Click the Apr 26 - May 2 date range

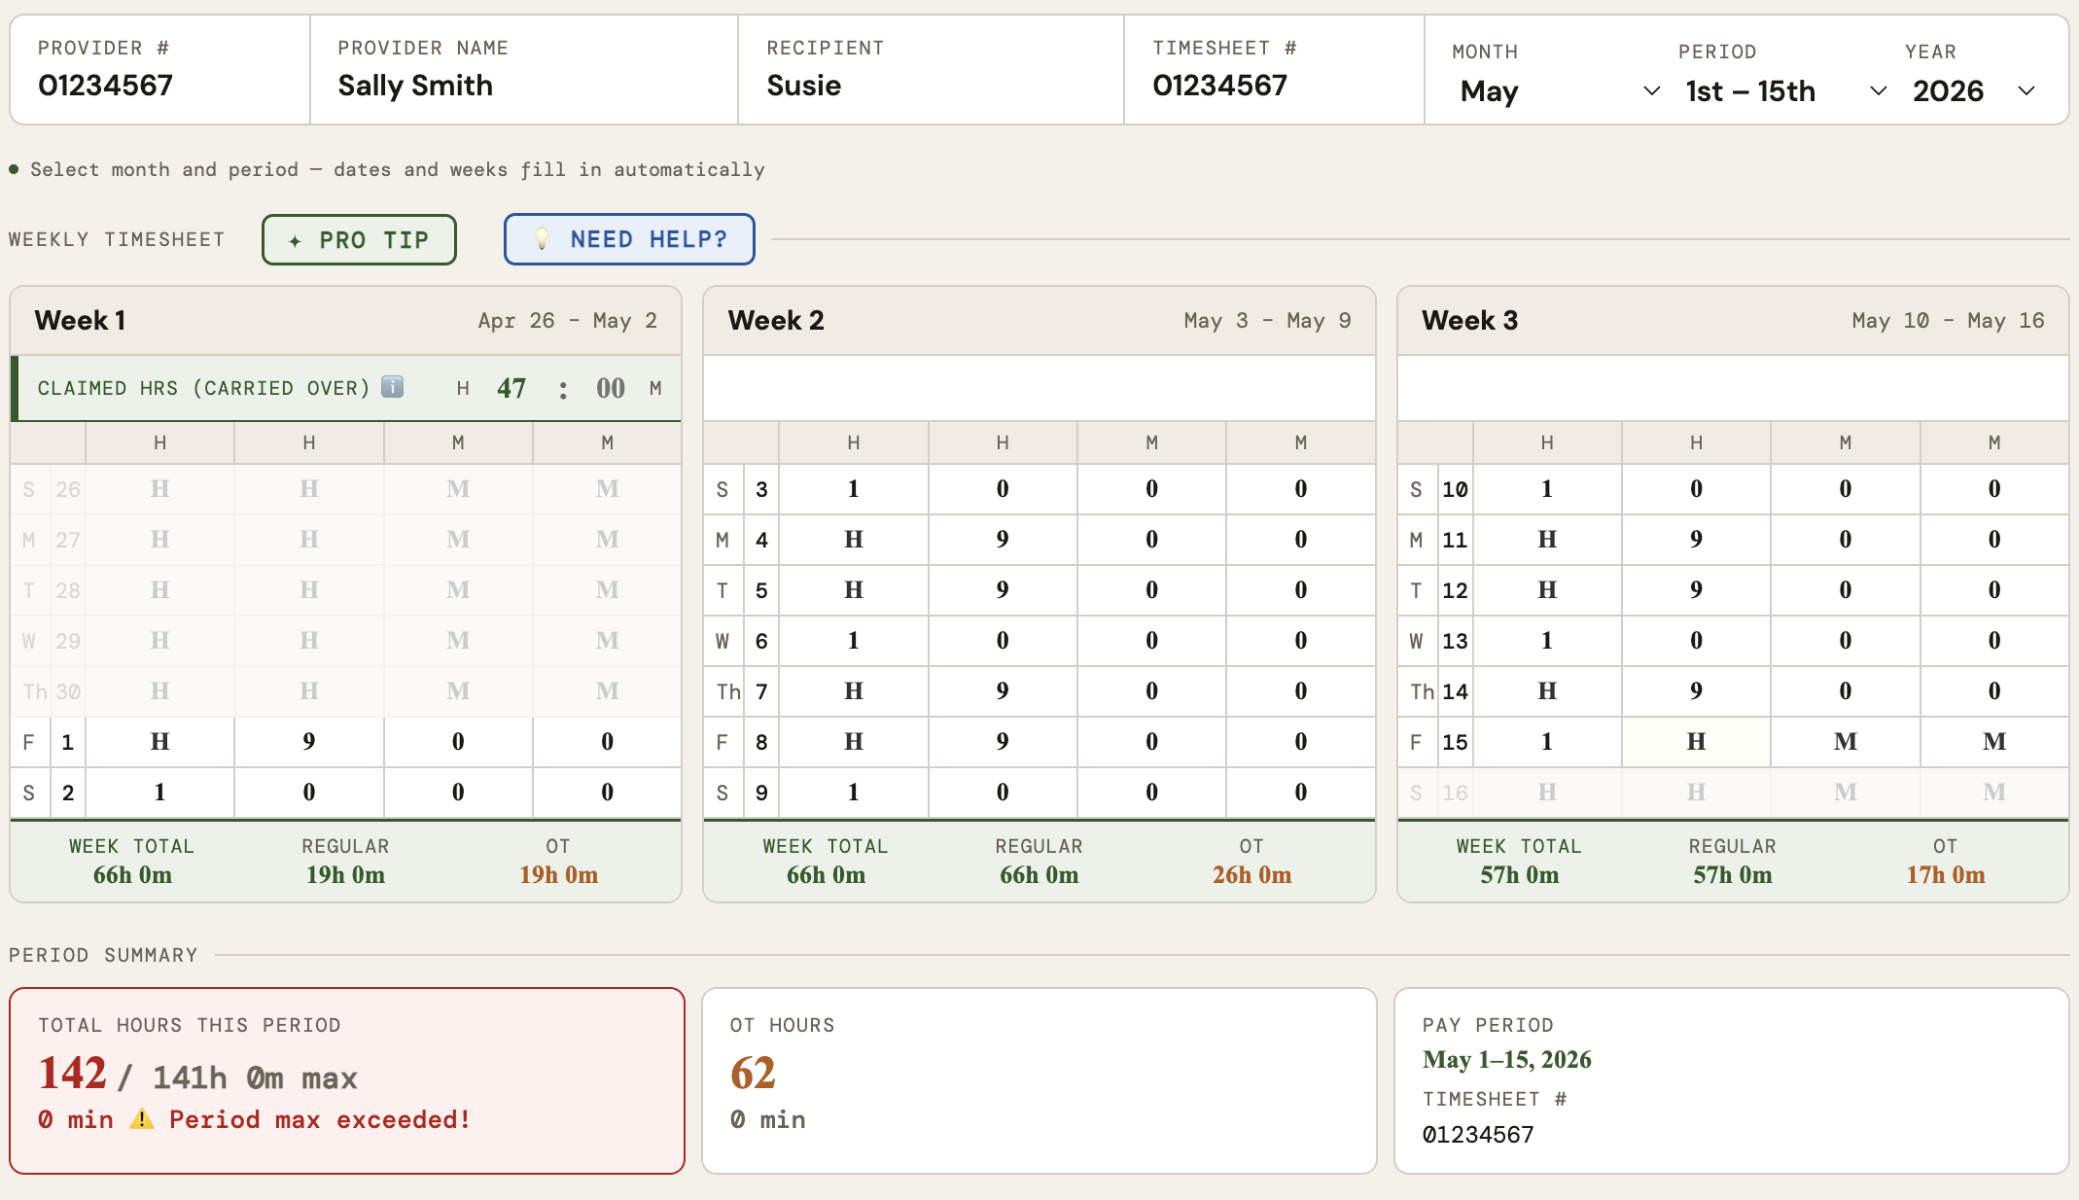[x=568, y=321]
